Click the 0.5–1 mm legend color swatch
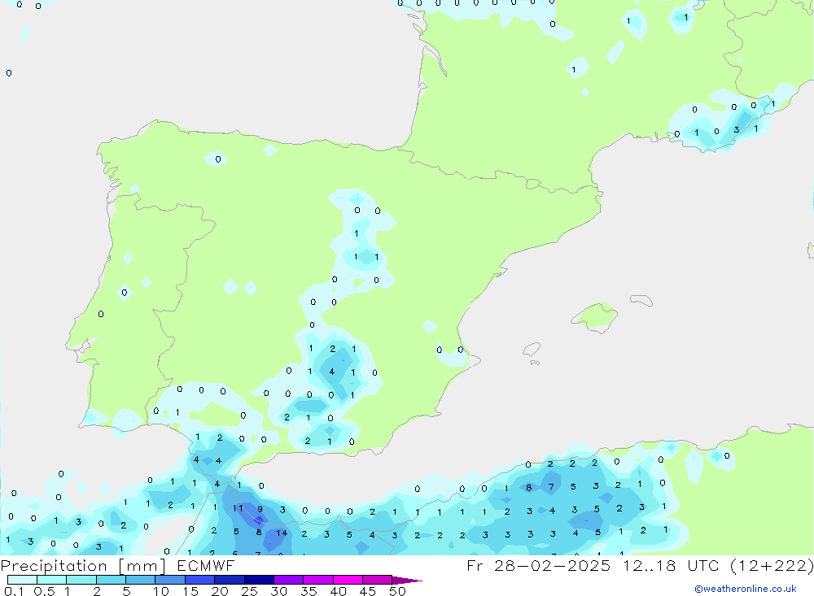This screenshot has height=596, width=814. click(52, 580)
